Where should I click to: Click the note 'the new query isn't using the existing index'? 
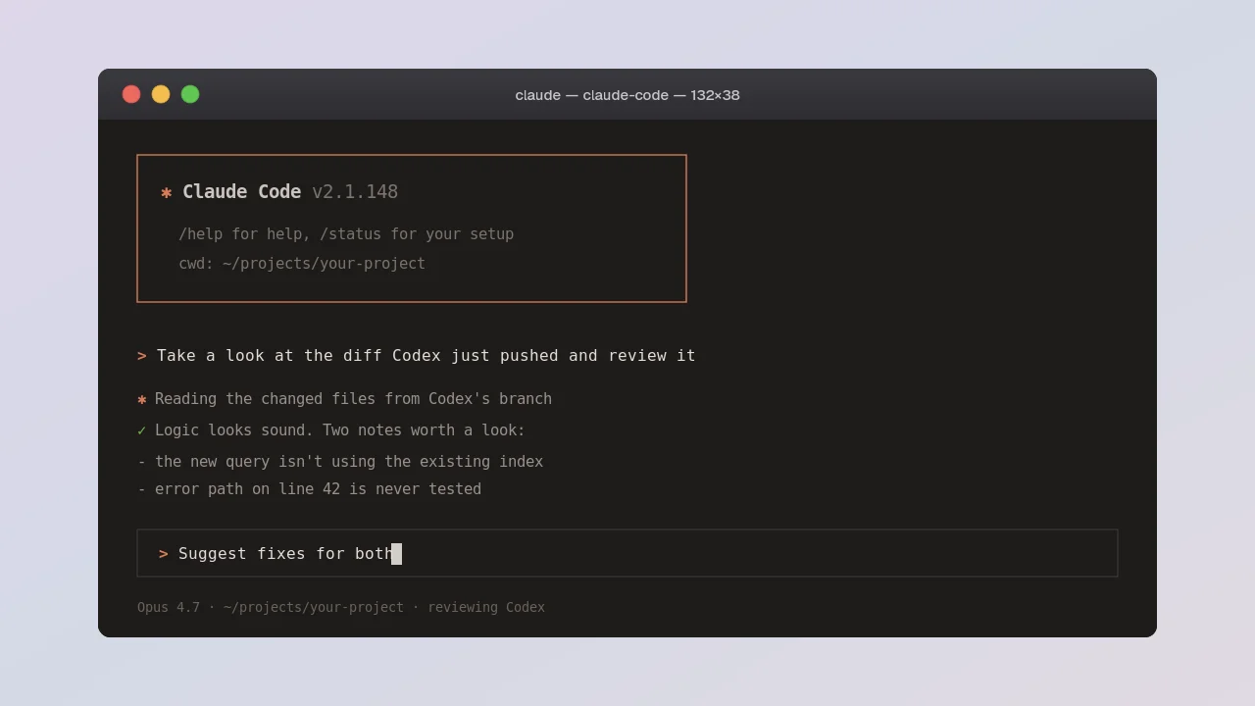pyautogui.click(x=349, y=462)
